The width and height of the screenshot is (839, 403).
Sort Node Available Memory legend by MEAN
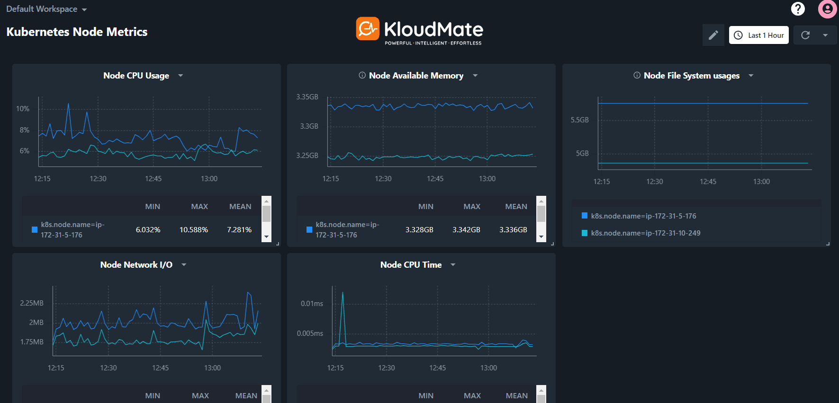pyautogui.click(x=516, y=206)
